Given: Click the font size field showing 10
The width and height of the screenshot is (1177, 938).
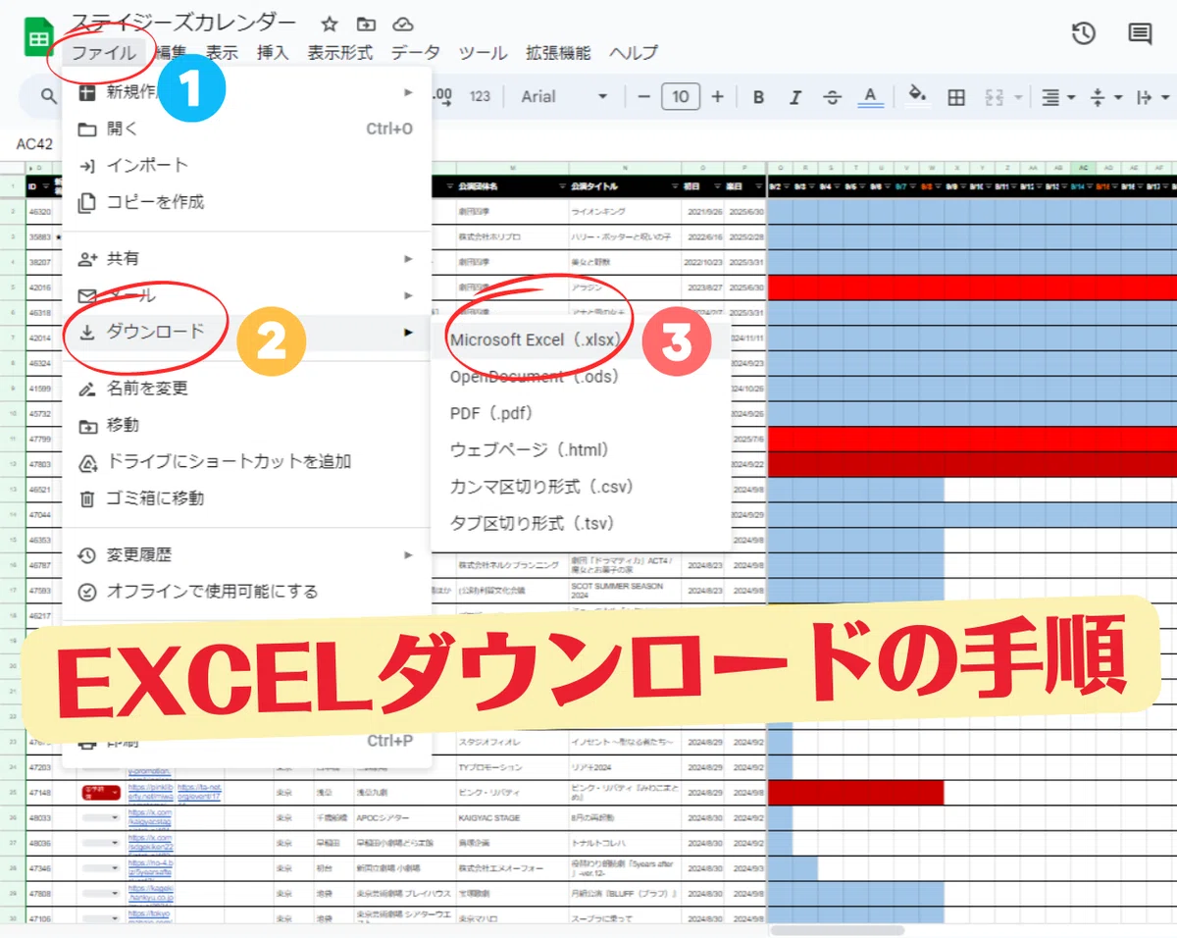Looking at the screenshot, I should (681, 96).
